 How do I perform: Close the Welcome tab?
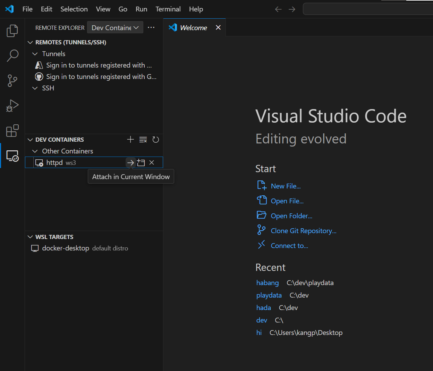pyautogui.click(x=218, y=27)
